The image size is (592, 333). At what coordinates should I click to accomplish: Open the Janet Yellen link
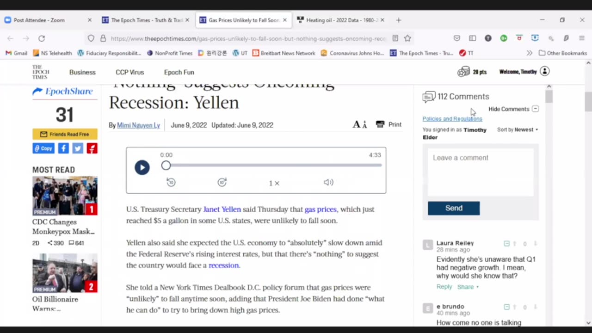[222, 209]
